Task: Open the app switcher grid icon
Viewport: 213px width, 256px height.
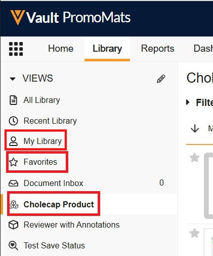Action: (16, 49)
